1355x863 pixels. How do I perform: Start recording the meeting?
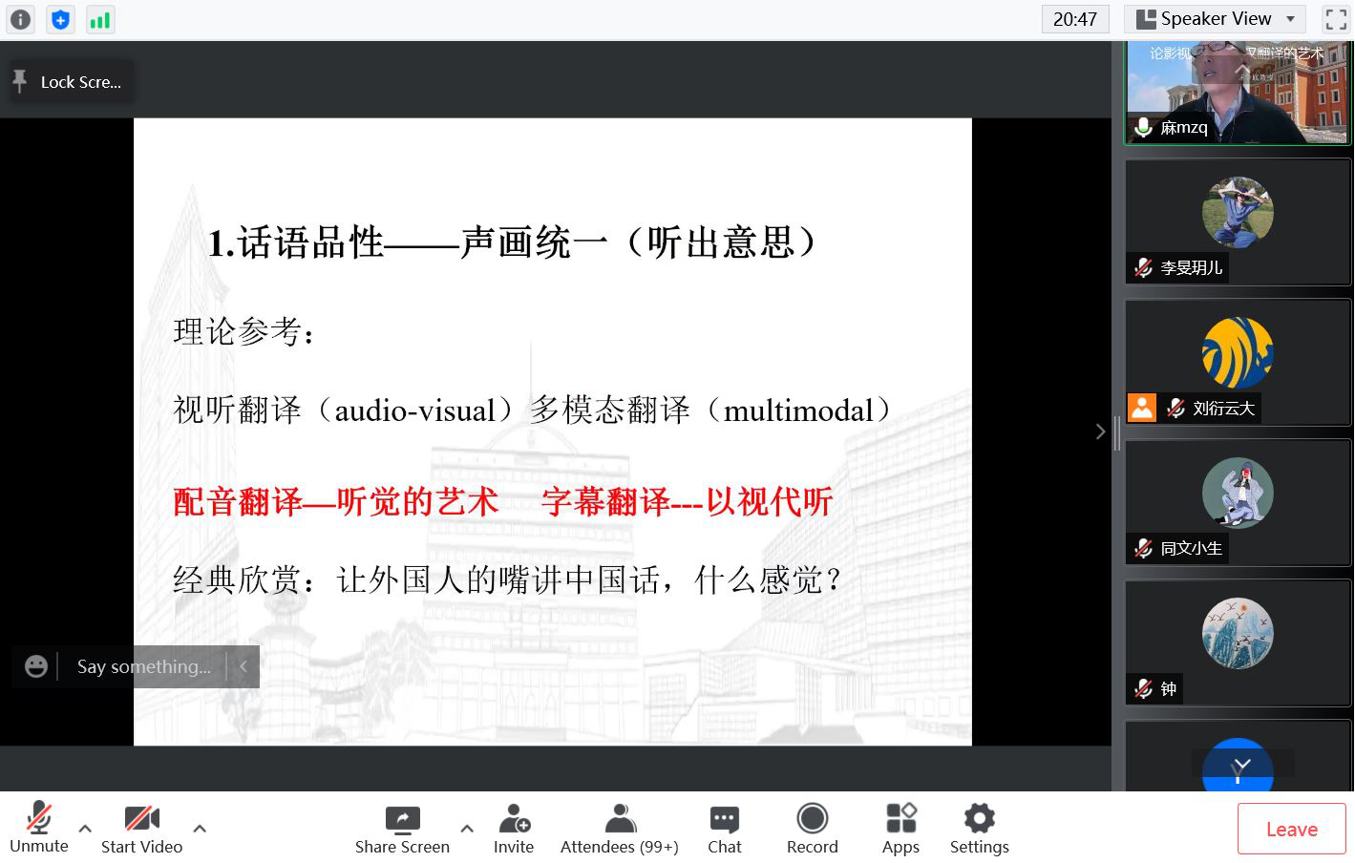click(x=812, y=828)
